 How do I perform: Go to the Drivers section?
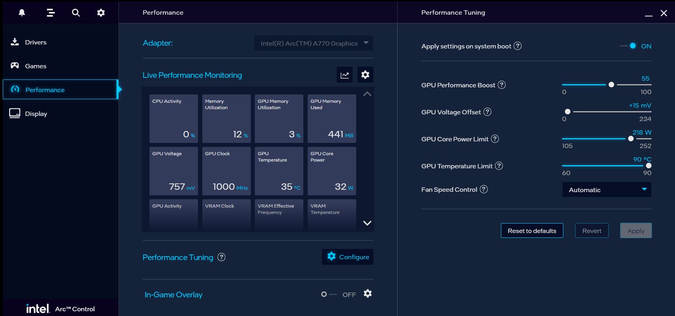[x=36, y=42]
